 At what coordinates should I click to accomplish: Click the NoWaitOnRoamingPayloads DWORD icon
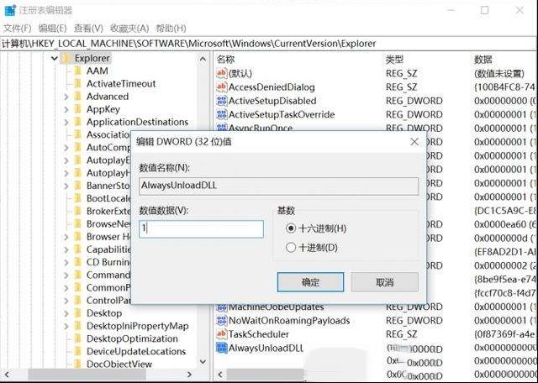pos(222,321)
